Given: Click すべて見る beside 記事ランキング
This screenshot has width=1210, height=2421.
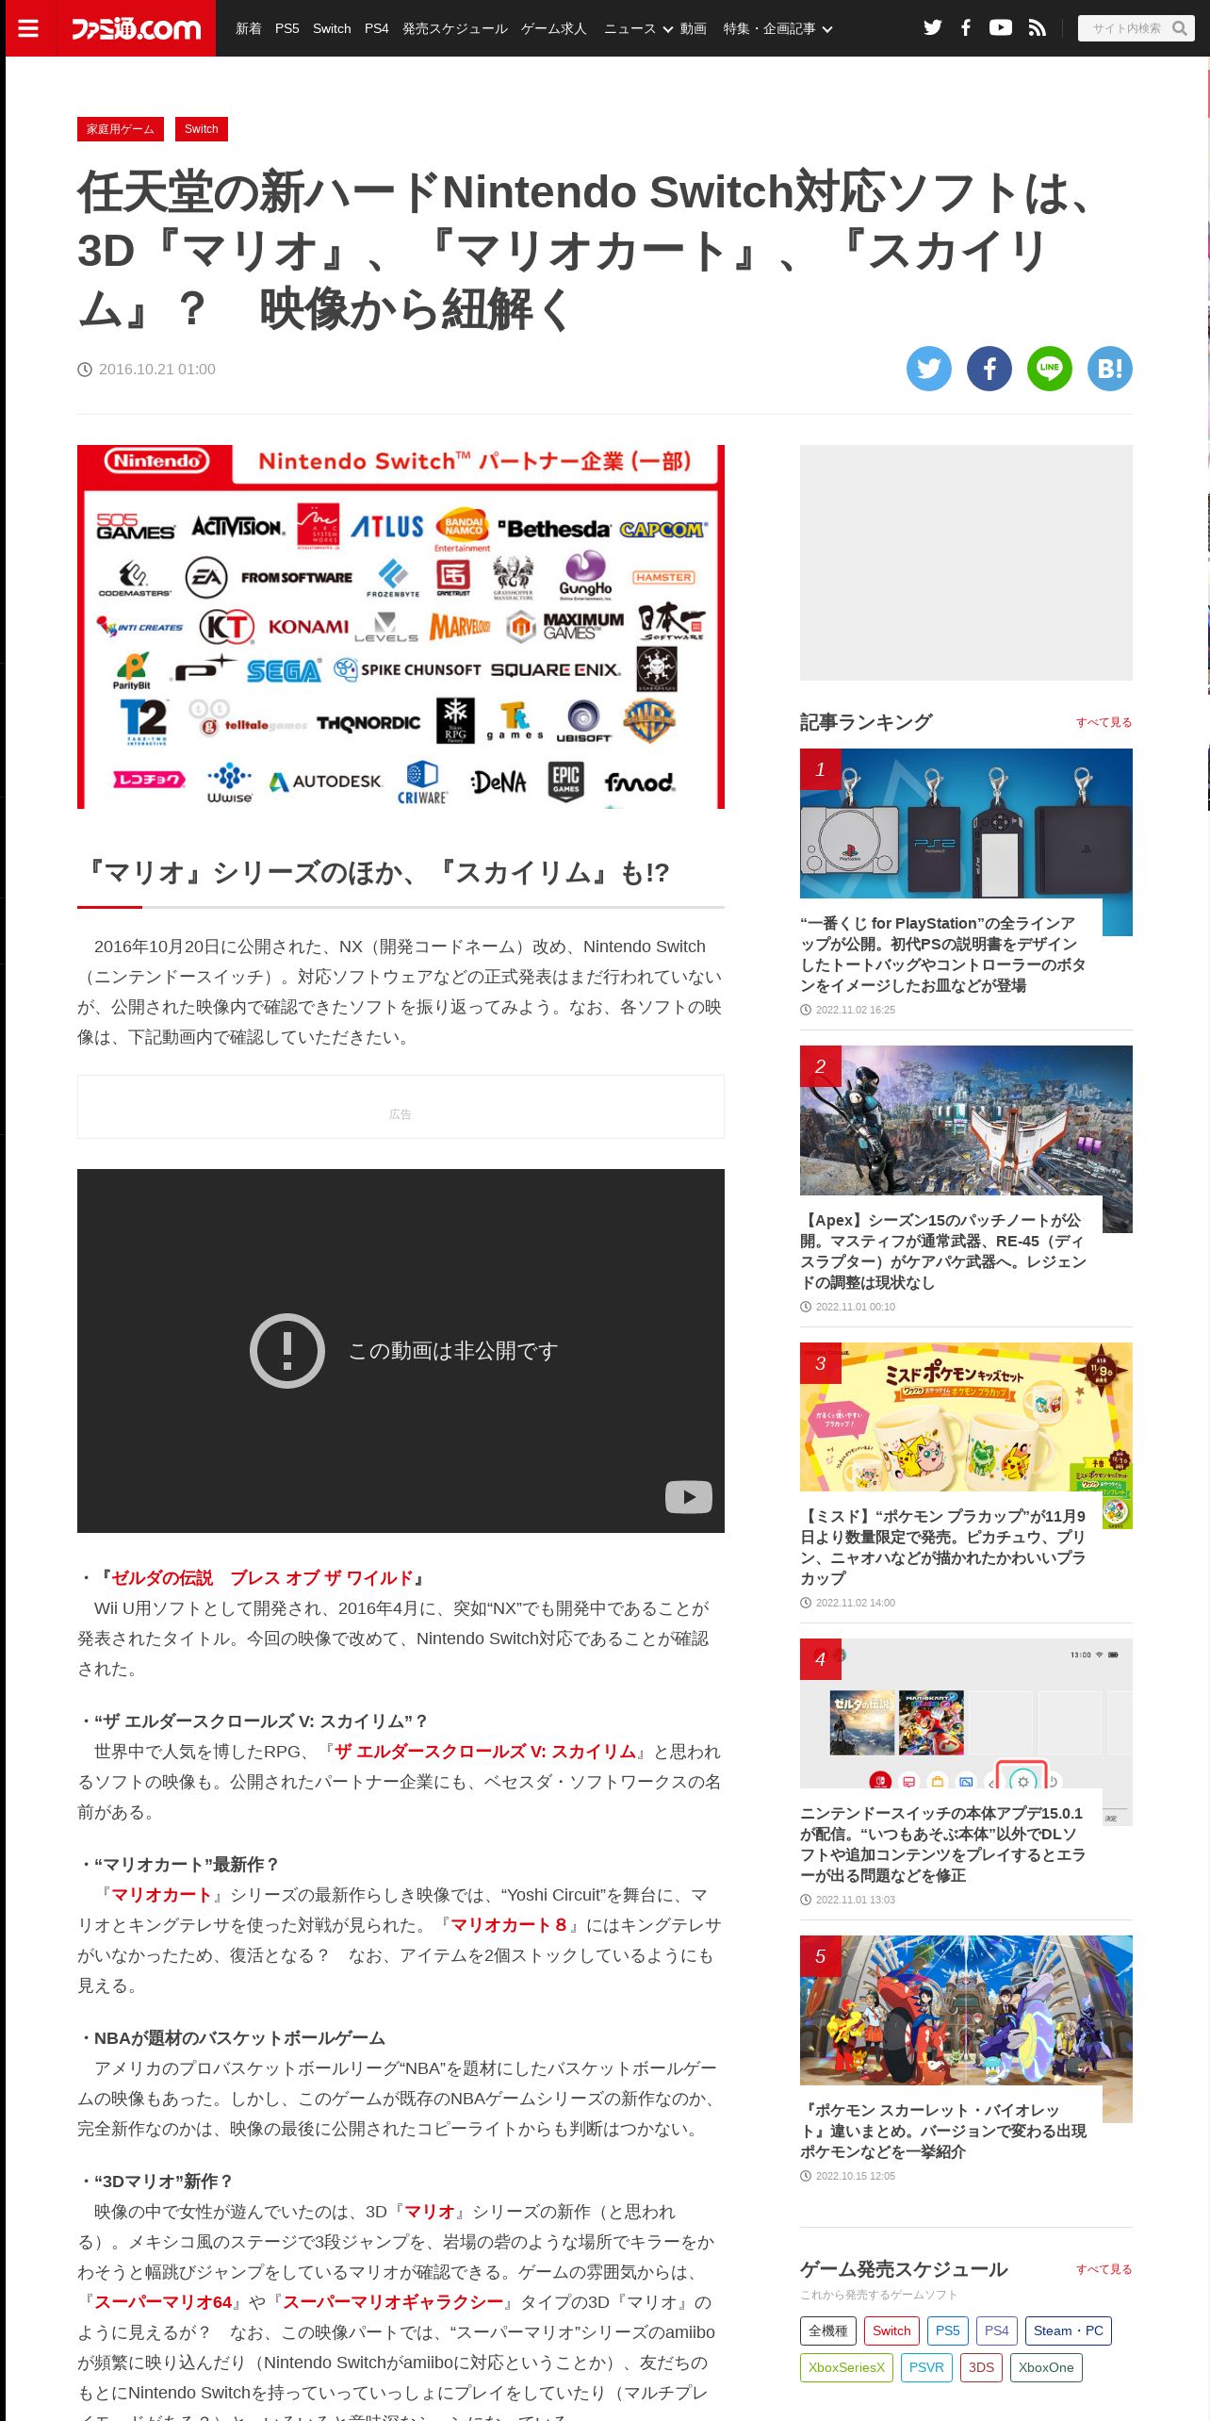Looking at the screenshot, I should pos(1104,722).
